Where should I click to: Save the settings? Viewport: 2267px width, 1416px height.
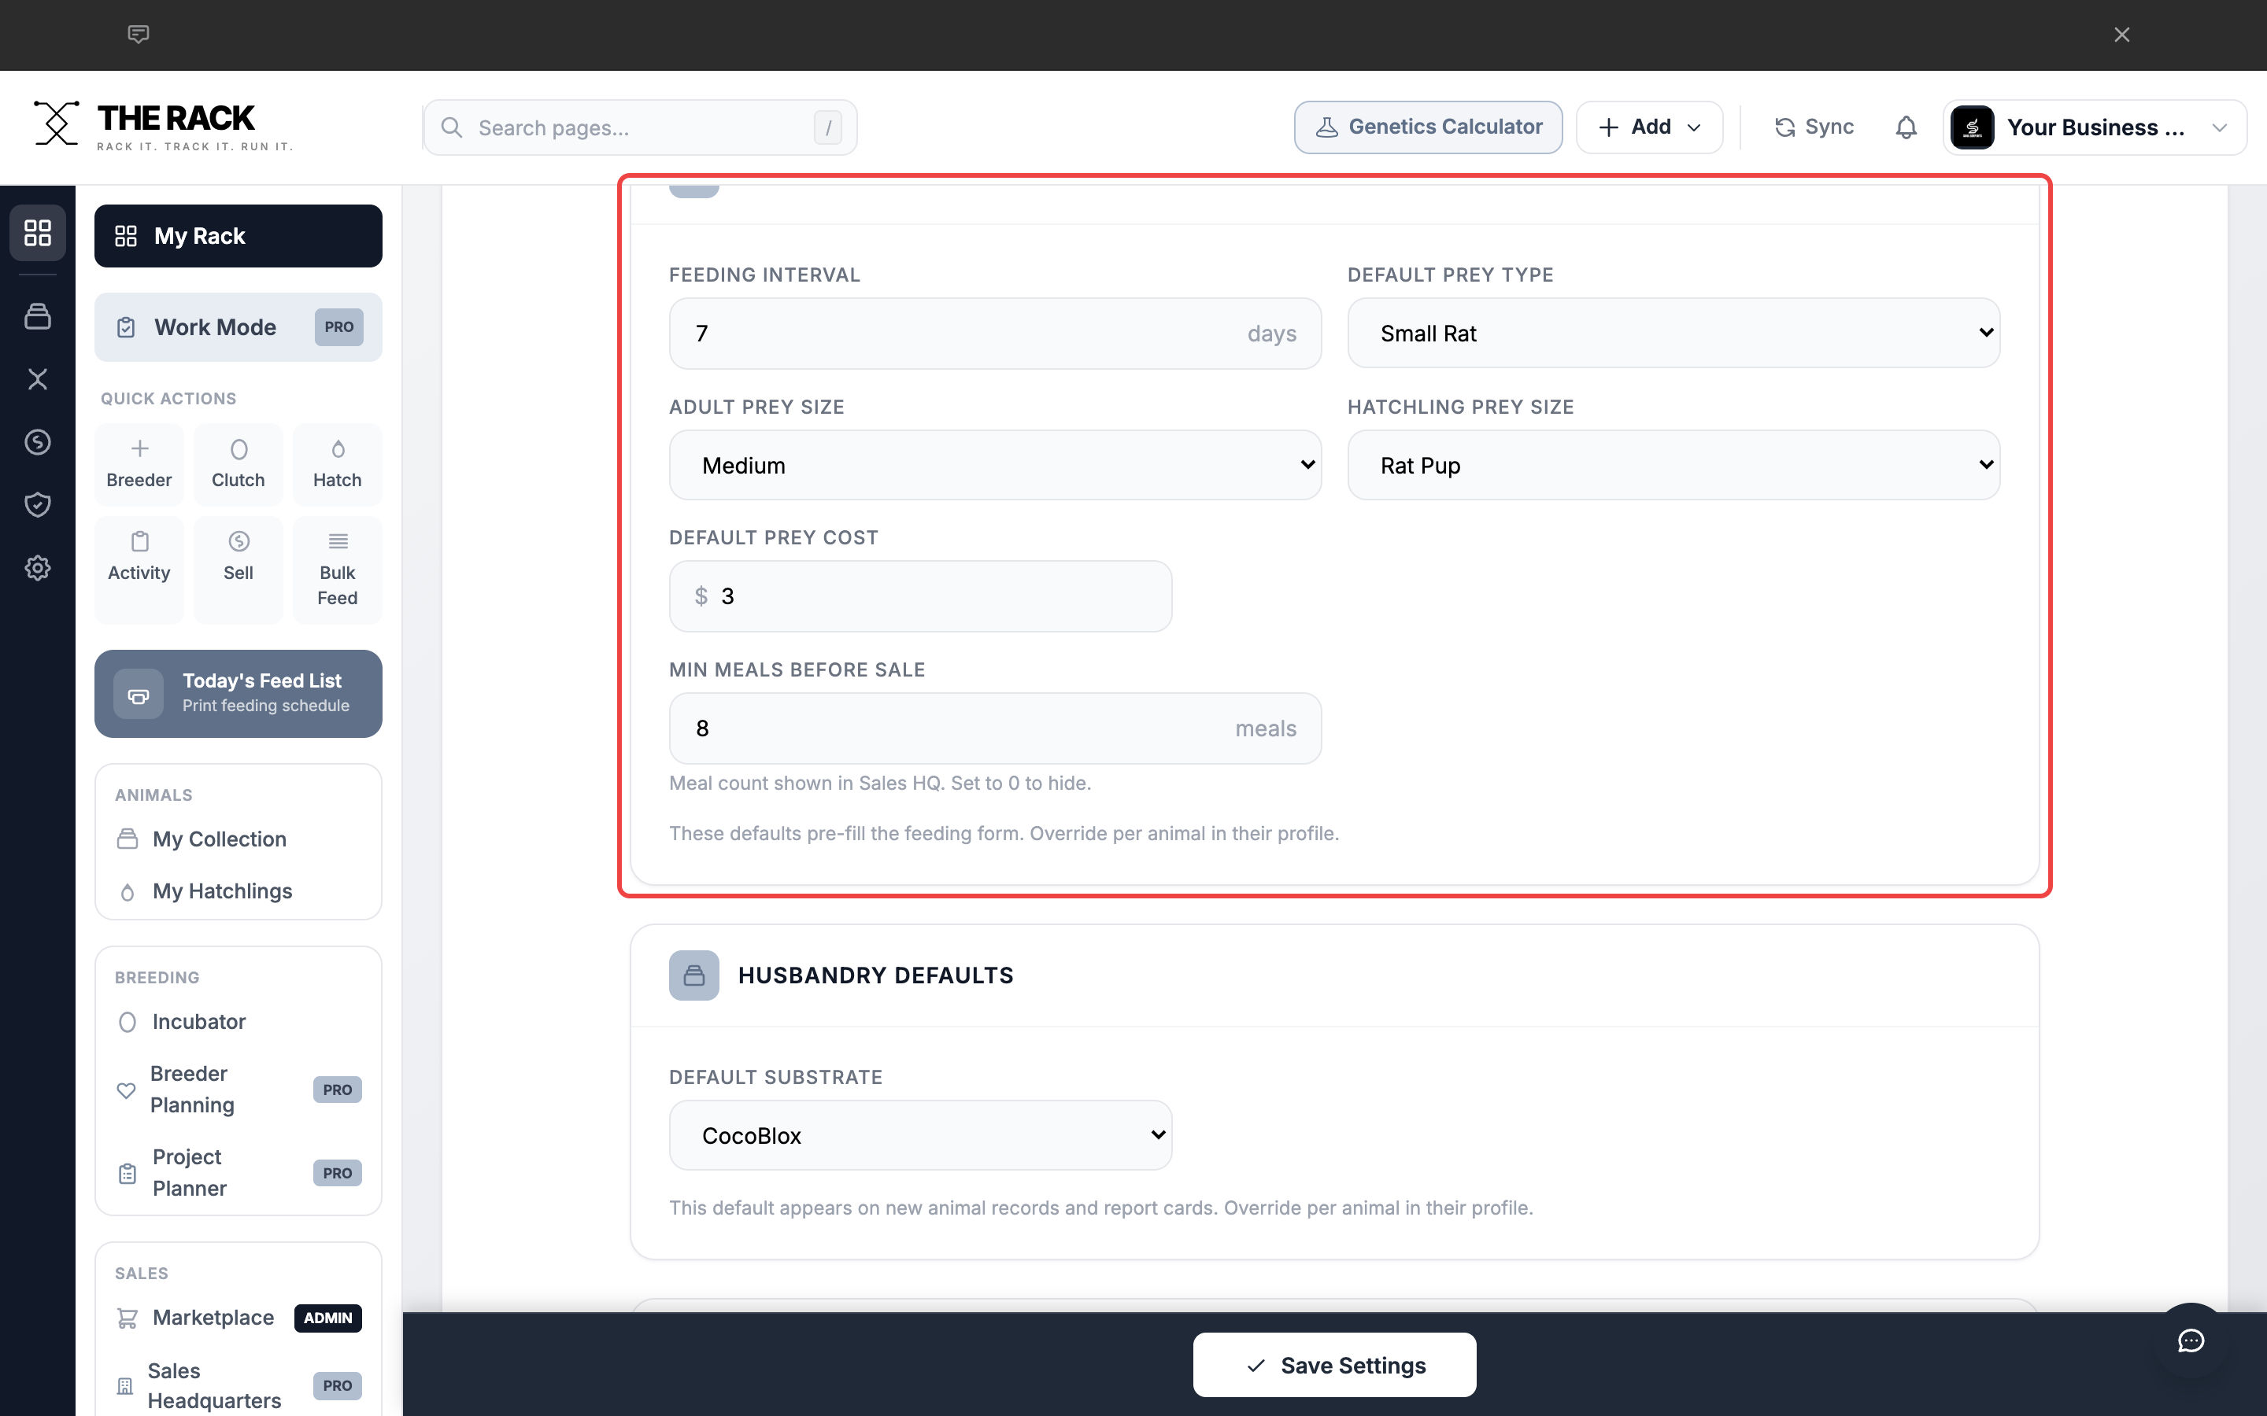click(x=1334, y=1366)
